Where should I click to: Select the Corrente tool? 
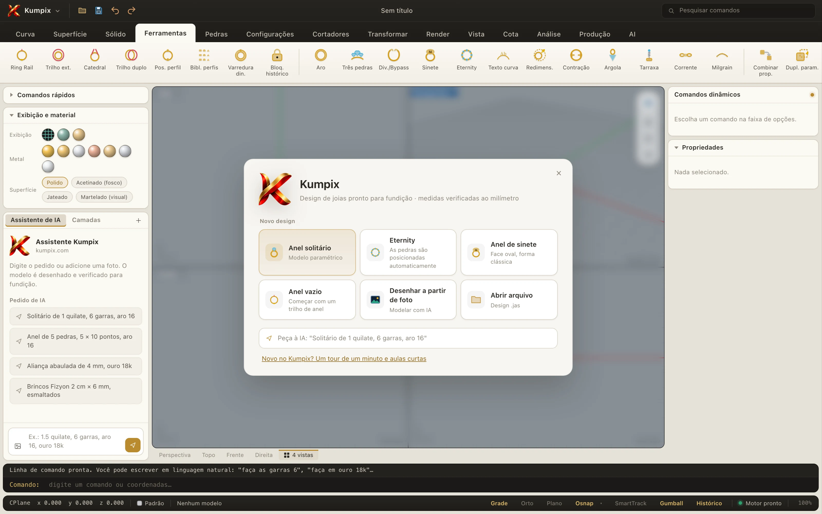tap(685, 59)
